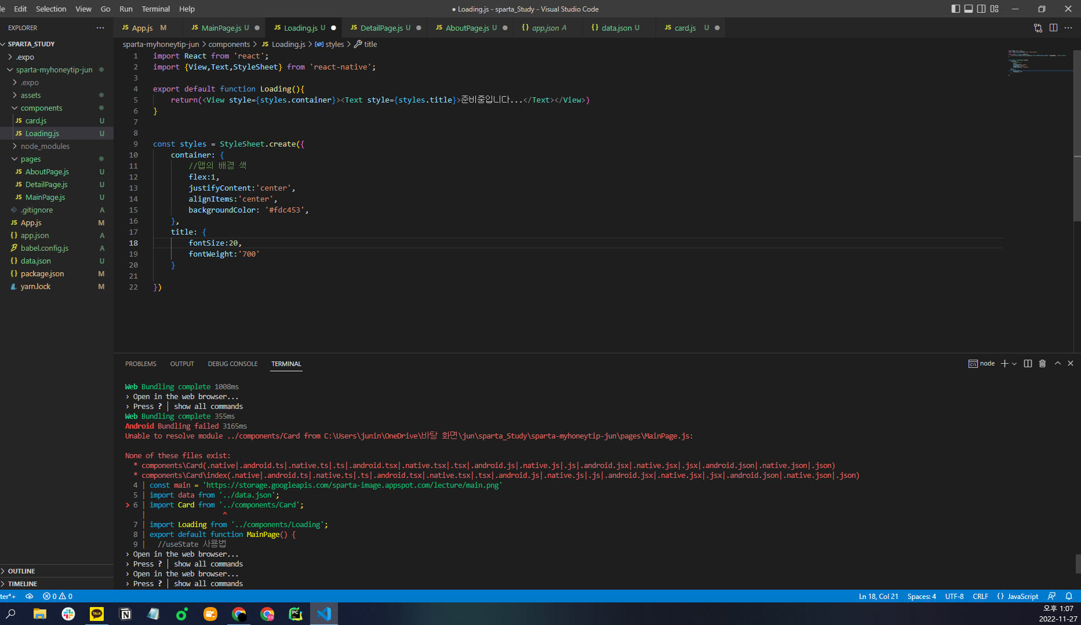Click the cloud publish icon in status bar
This screenshot has width=1081, height=625.
pos(29,596)
